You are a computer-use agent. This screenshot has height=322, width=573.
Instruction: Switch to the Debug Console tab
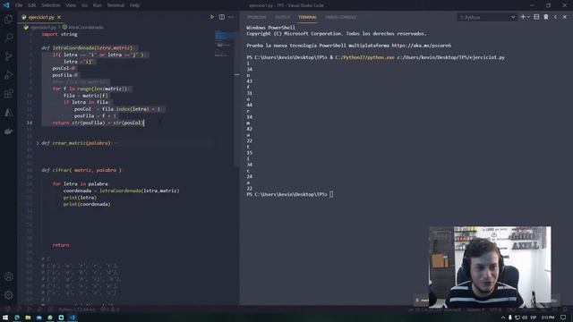(340, 17)
